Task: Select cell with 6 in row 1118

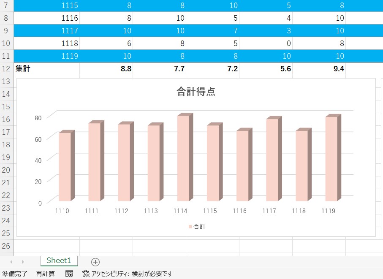Action: 106,43
